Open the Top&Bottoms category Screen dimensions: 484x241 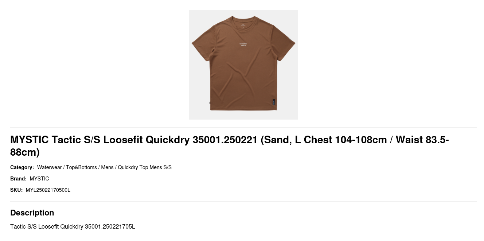click(x=81, y=167)
